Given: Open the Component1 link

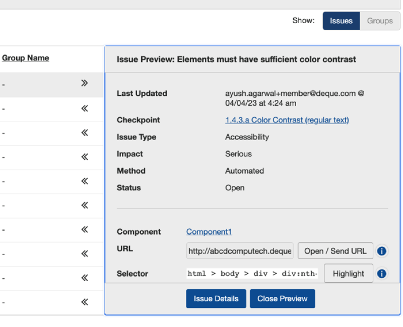Looking at the screenshot, I should click(x=209, y=232).
